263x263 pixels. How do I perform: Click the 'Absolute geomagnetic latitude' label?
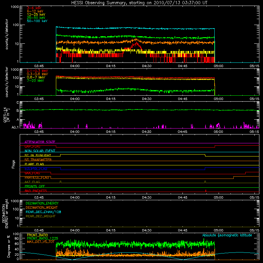pyautogui.click(x=227, y=235)
